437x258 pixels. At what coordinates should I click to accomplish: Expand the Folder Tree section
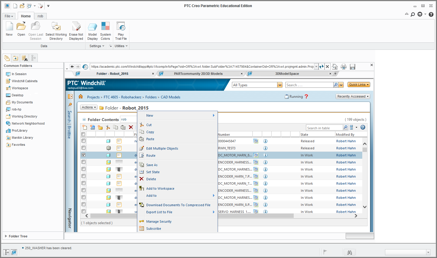6,236
